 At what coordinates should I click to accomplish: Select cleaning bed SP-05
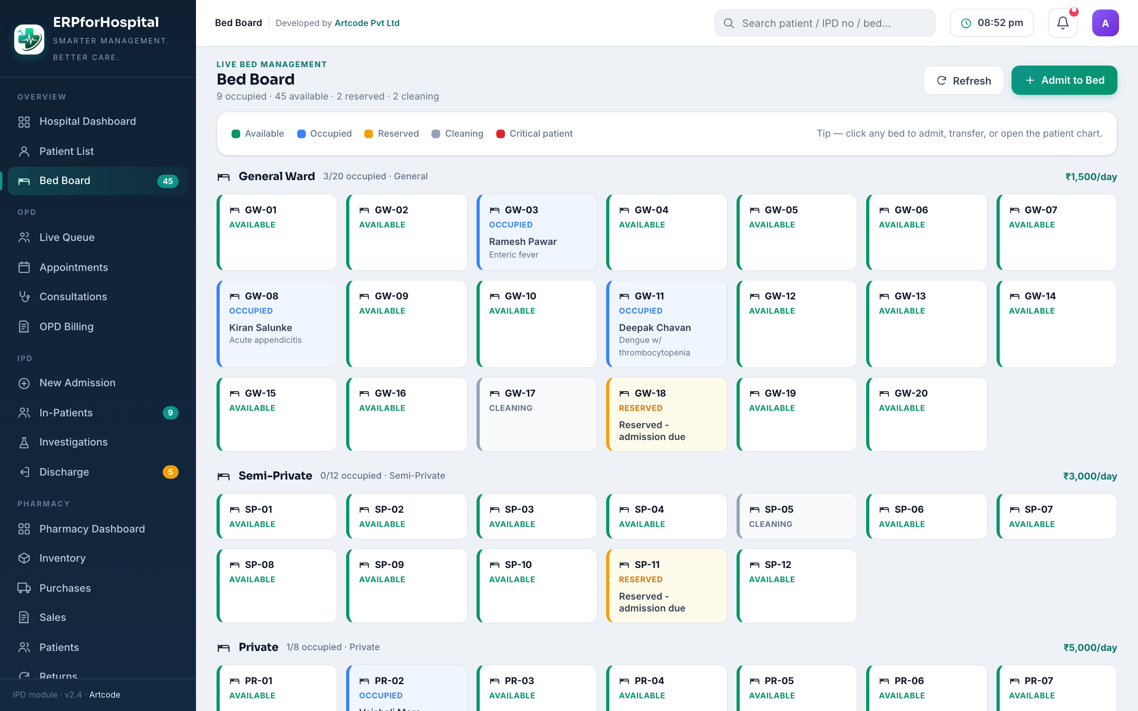[x=797, y=516]
